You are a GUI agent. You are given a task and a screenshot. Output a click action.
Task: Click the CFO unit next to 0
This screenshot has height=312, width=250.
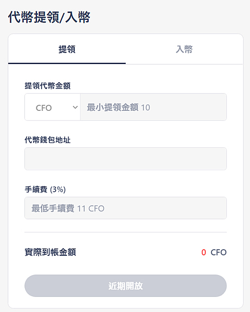click(x=218, y=252)
